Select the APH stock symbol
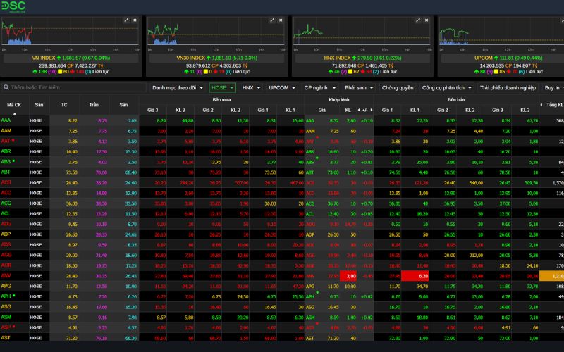 (x=6, y=296)
